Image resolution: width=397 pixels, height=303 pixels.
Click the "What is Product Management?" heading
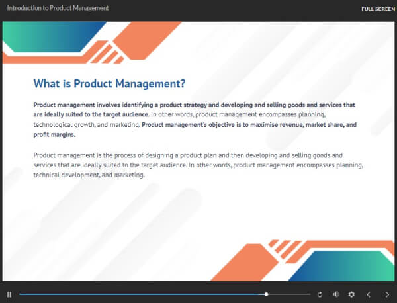pos(109,83)
